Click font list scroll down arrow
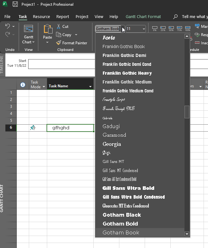Image resolution: width=208 pixels, height=248 pixels. tap(187, 234)
